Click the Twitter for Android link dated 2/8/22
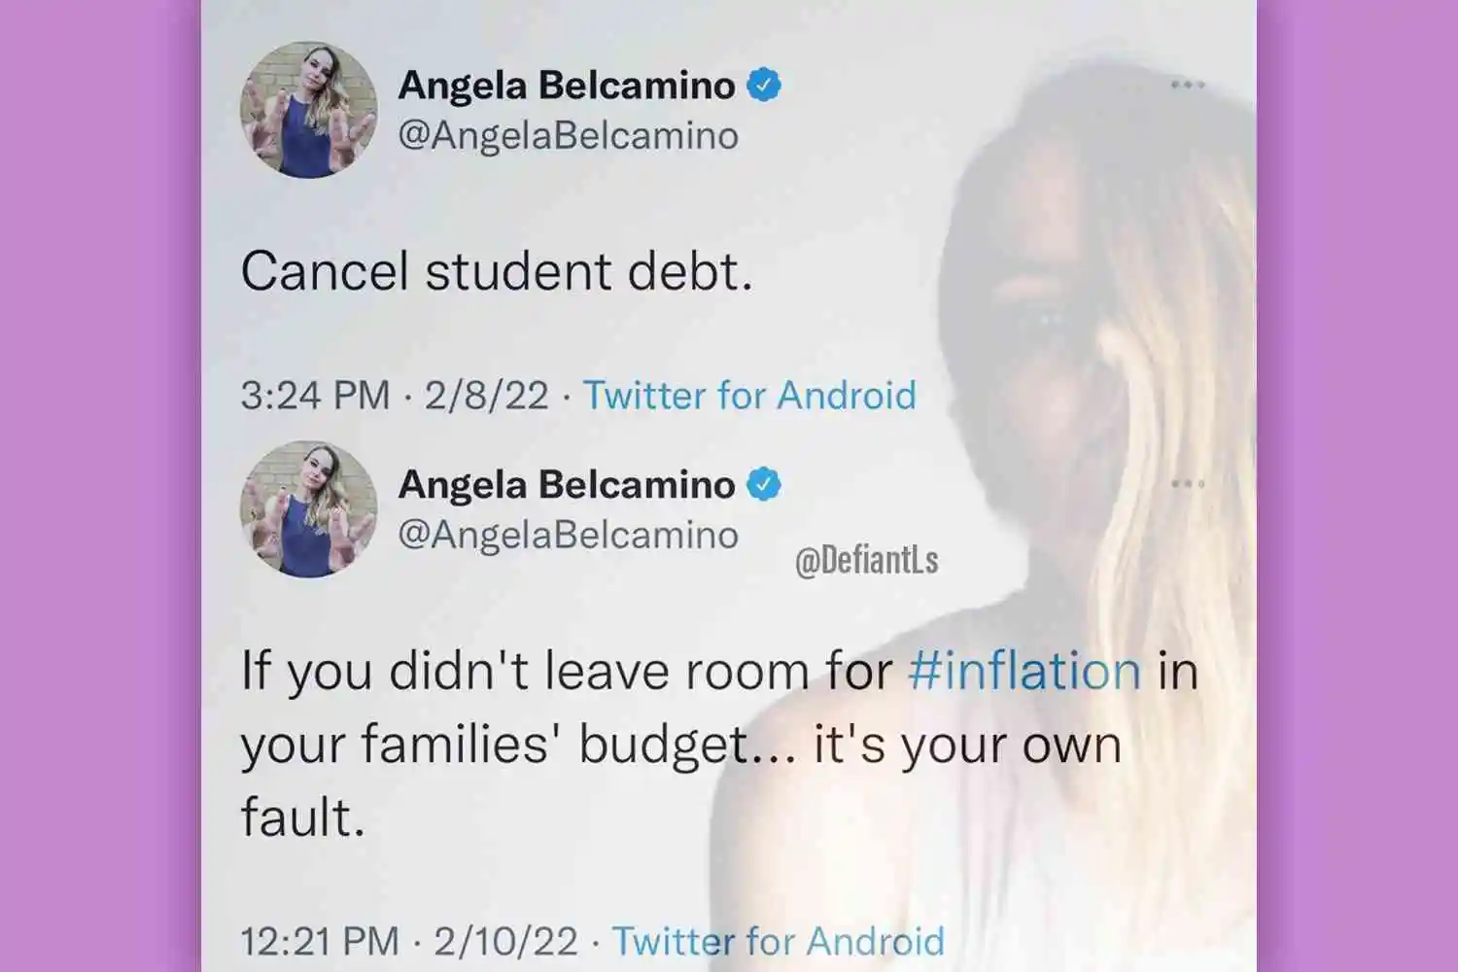The height and width of the screenshot is (972, 1458). tap(749, 396)
